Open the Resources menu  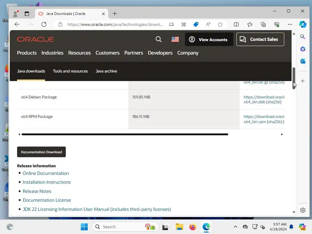point(80,53)
